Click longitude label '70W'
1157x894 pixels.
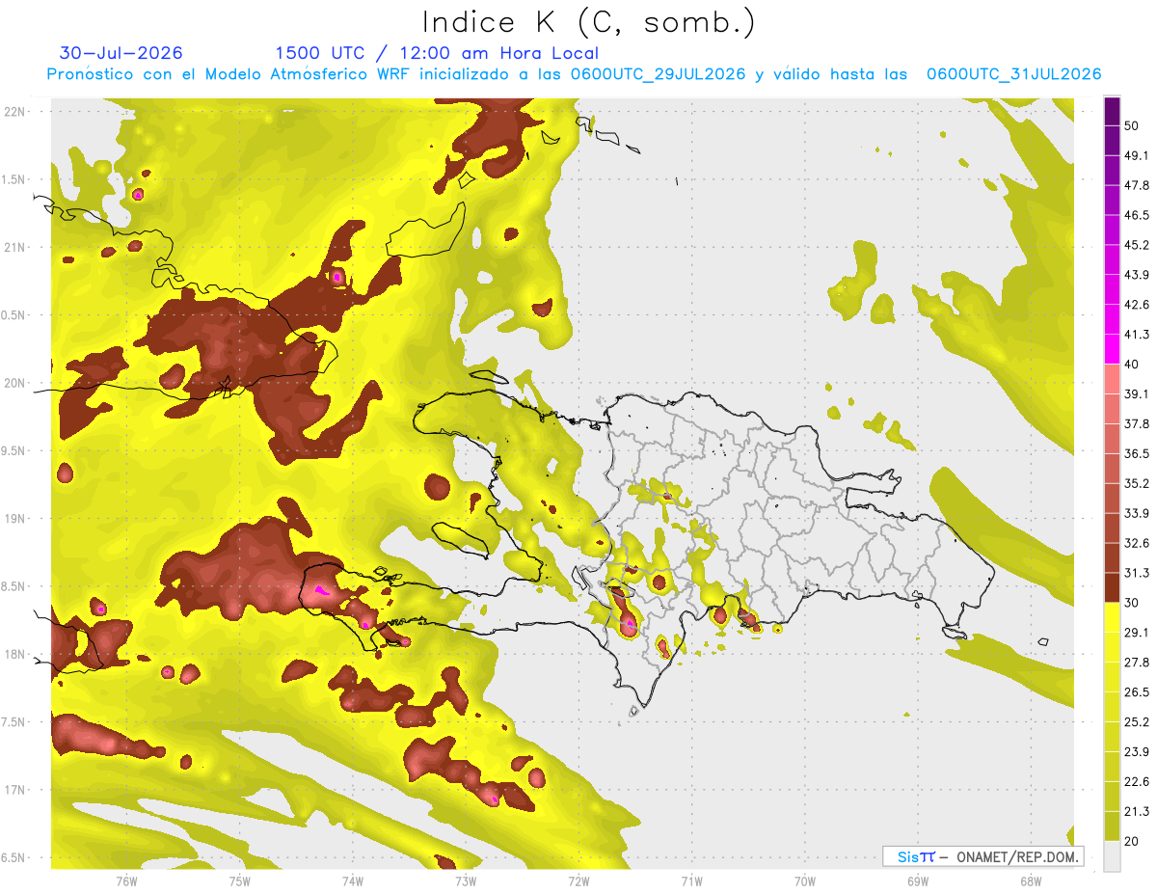pyautogui.click(x=804, y=881)
